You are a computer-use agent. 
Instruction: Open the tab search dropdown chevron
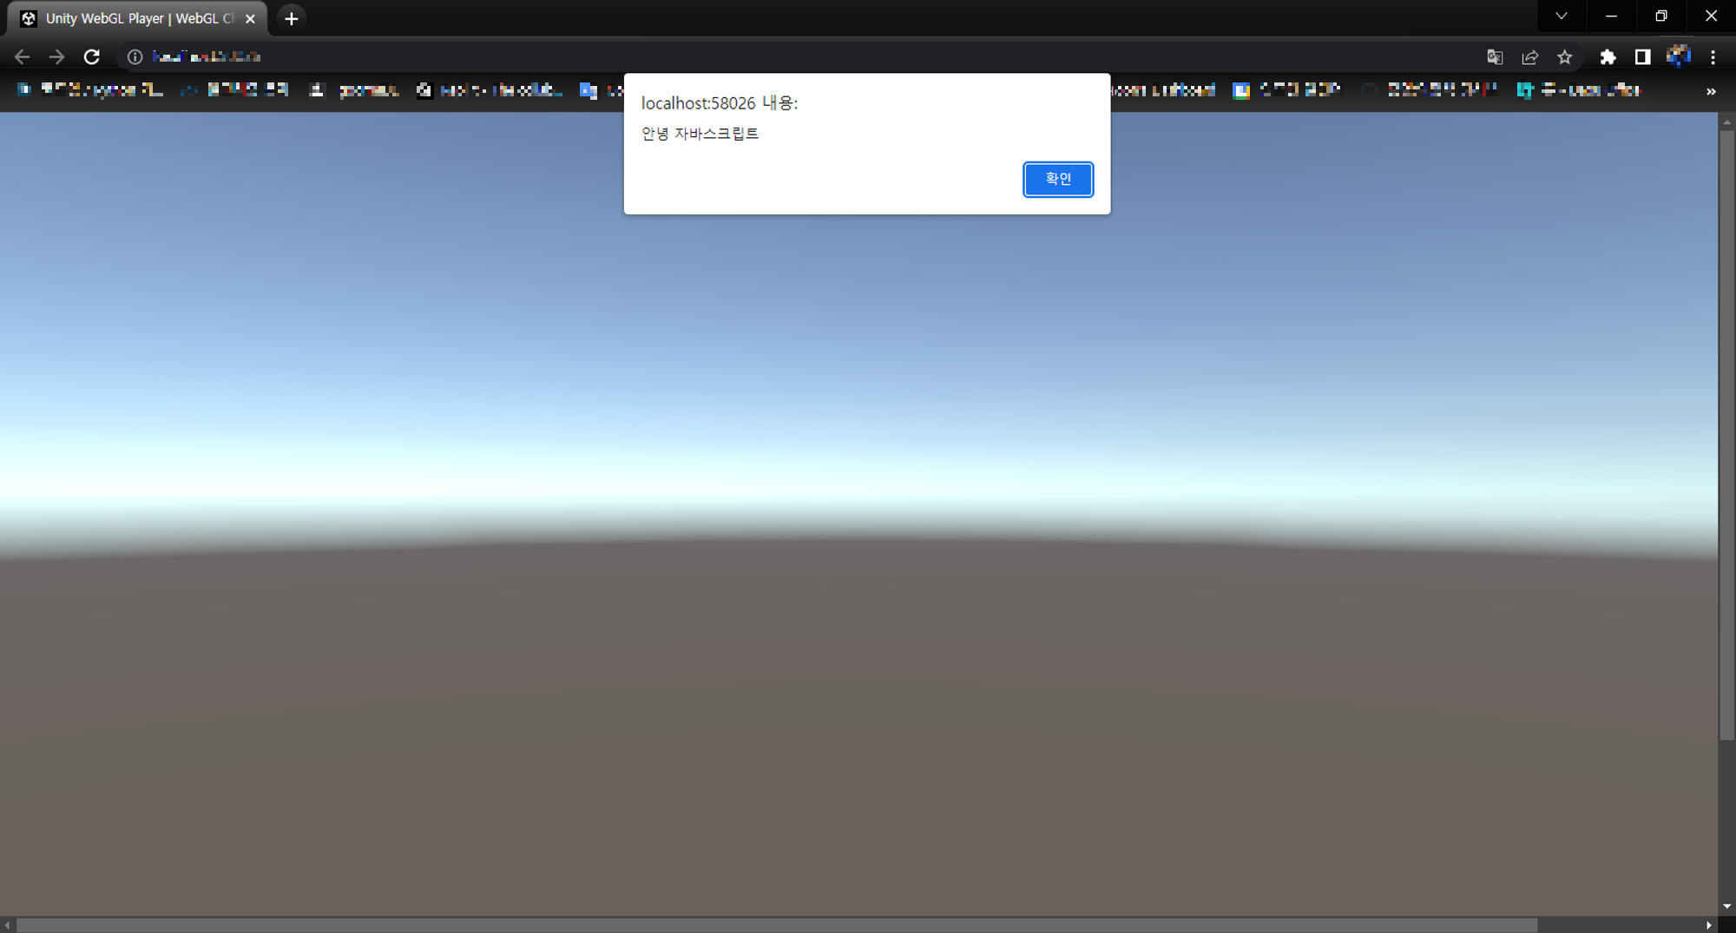pyautogui.click(x=1562, y=16)
